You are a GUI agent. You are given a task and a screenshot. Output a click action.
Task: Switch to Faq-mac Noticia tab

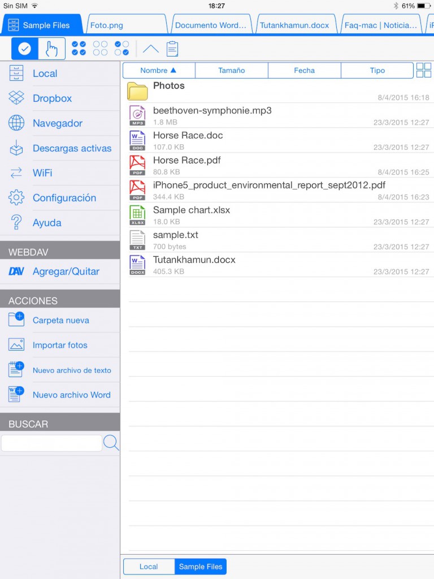381,25
